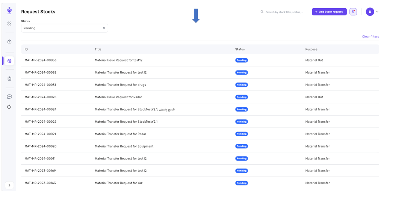Image resolution: width=399 pixels, height=209 pixels.
Task: Open the dashboard grid icon in sidebar
Action: (9, 24)
